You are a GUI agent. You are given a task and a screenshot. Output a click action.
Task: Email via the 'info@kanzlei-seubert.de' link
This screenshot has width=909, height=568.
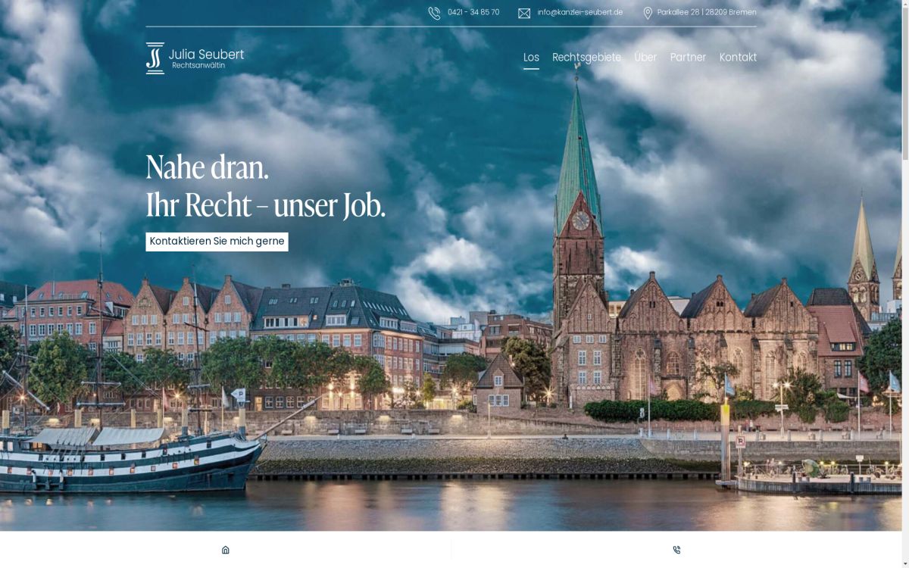point(580,12)
